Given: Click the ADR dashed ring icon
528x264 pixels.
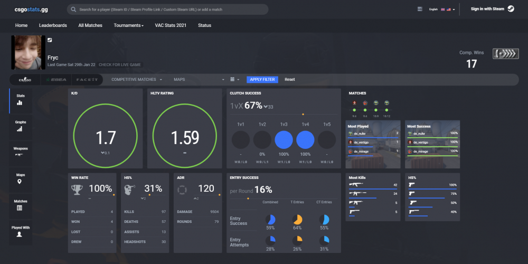Looking at the screenshot, I should tap(182, 190).
